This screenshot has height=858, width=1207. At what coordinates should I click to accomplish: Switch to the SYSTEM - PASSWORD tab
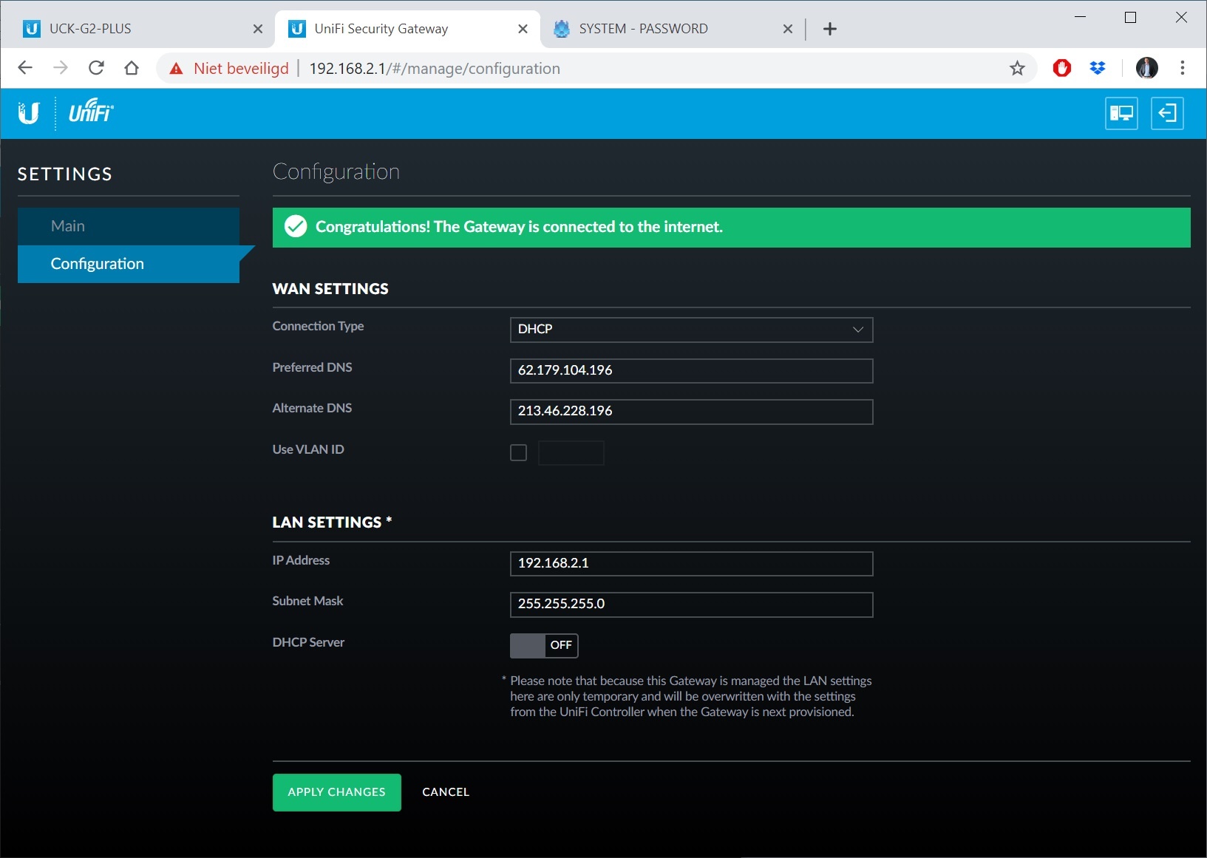click(x=672, y=29)
